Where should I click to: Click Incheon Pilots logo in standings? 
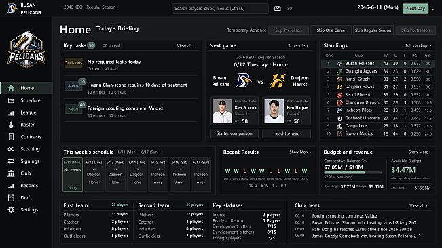pyautogui.click(x=339, y=110)
